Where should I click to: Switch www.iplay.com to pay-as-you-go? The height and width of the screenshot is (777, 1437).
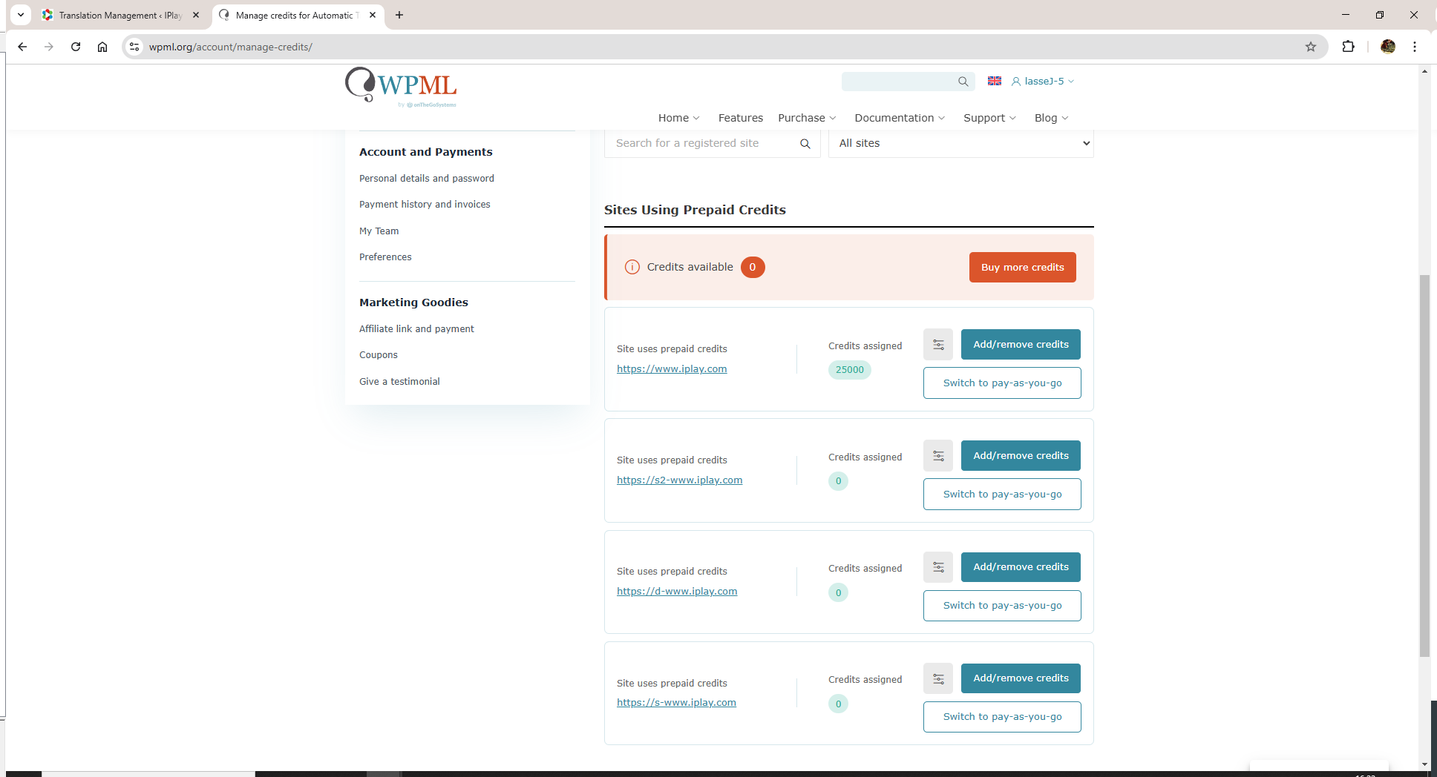(1002, 383)
